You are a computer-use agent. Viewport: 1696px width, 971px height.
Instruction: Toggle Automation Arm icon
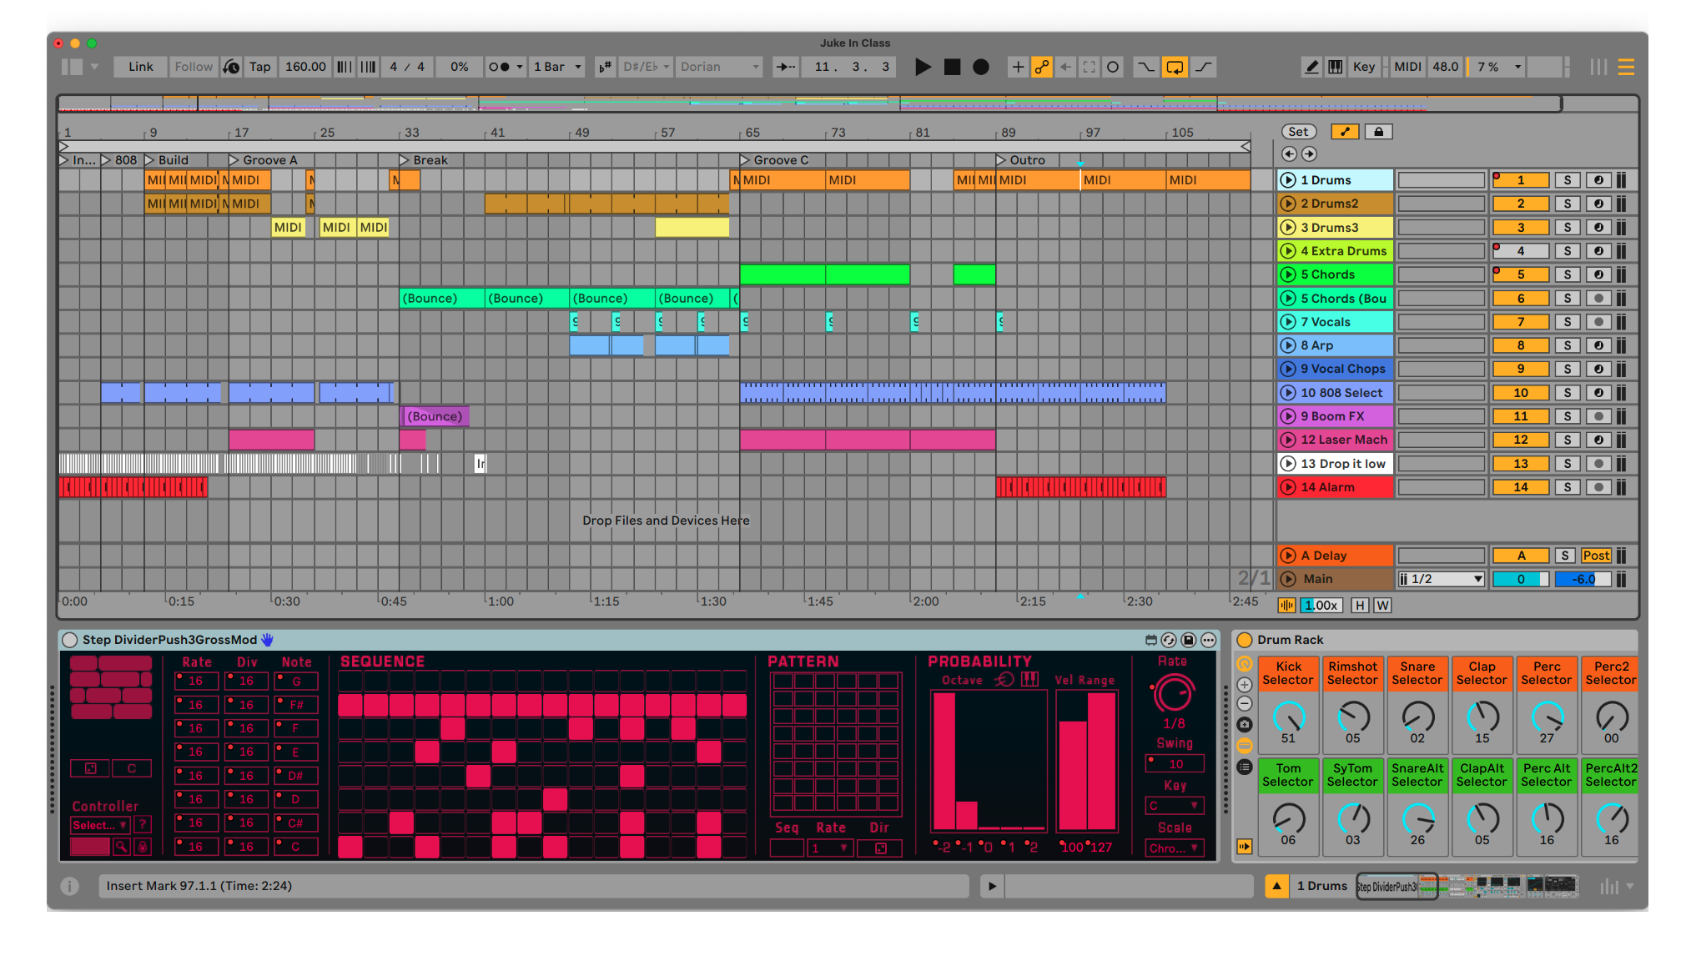[x=1042, y=67]
